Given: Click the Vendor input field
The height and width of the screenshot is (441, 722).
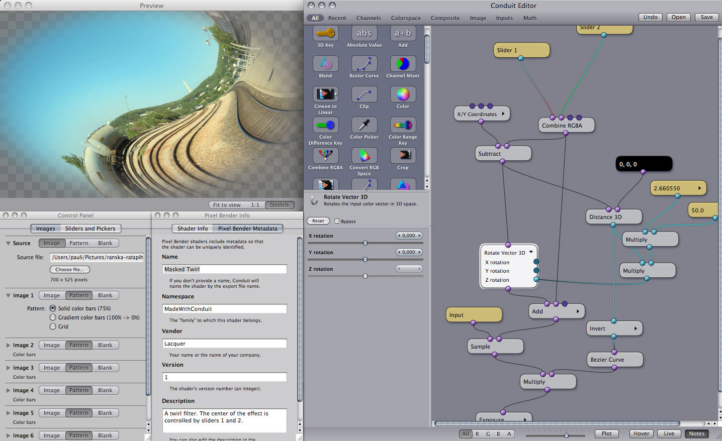Looking at the screenshot, I should tap(225, 344).
